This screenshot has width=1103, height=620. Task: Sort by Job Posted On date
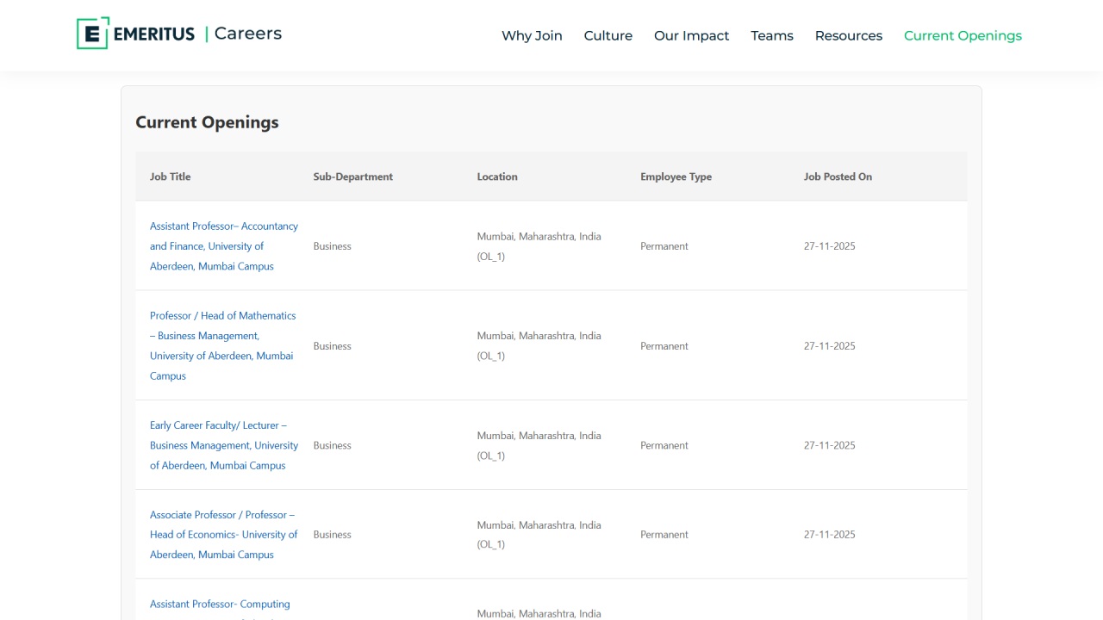(x=837, y=177)
